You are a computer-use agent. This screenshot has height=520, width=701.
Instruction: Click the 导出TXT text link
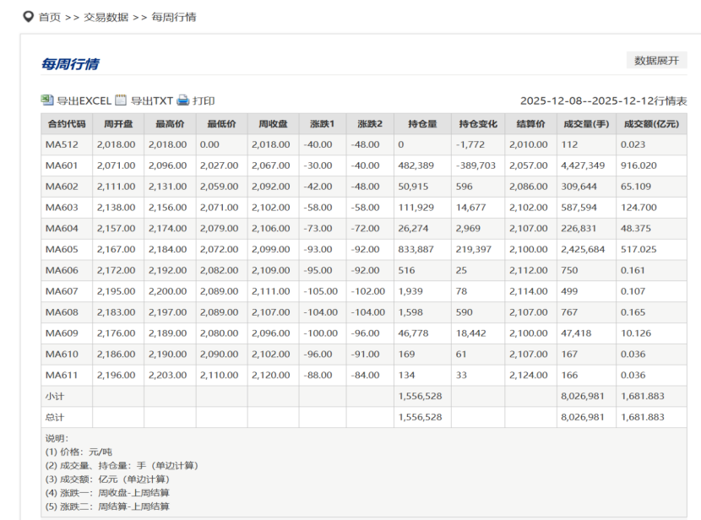pos(151,100)
